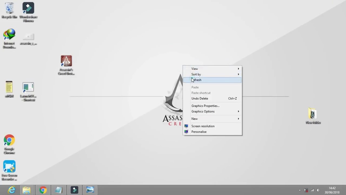Show hidden system tray icons
The height and width of the screenshot is (195, 346).
pyautogui.click(x=300, y=190)
